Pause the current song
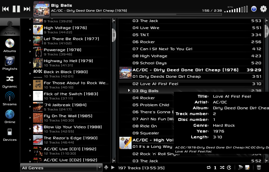The image size is (269, 172). coord(16,9)
